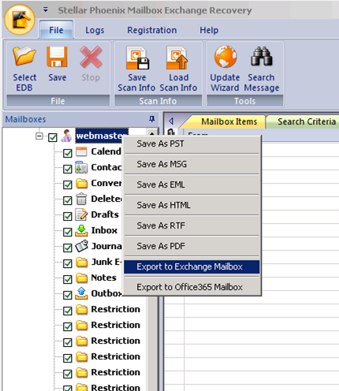
Task: Choose Save As EML from context menu
Action: 192,184
